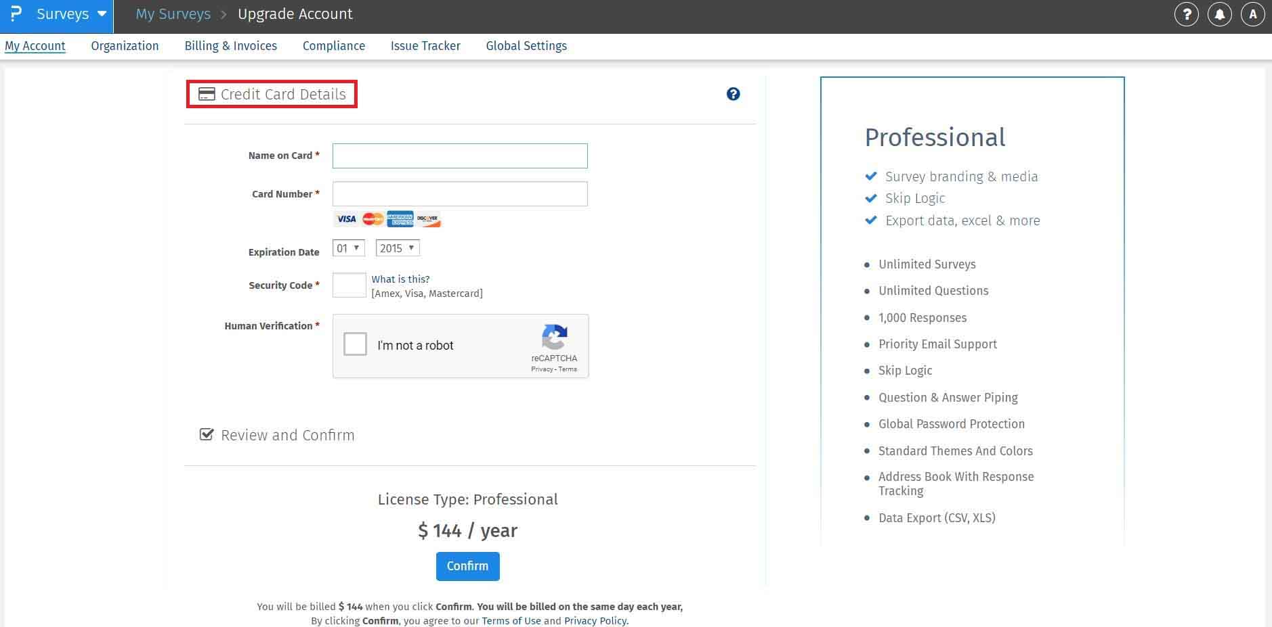Click the QuestionPro logo icon
This screenshot has width=1272, height=627.
(16, 14)
